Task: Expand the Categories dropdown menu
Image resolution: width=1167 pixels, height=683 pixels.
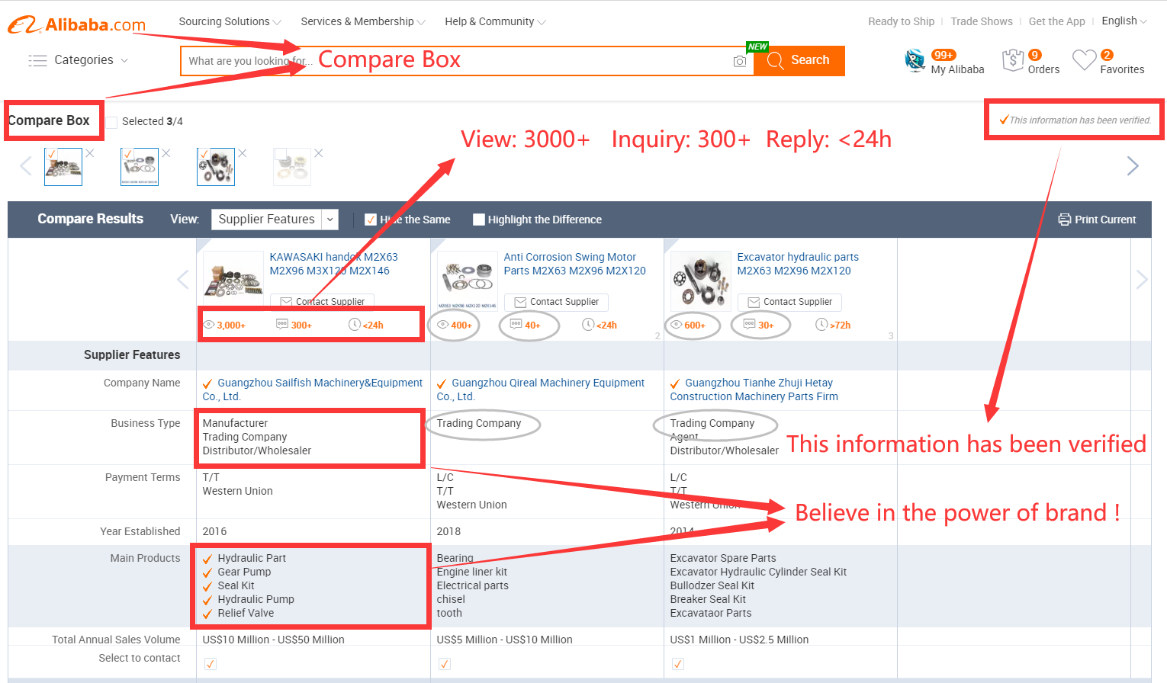Action: coord(78,60)
